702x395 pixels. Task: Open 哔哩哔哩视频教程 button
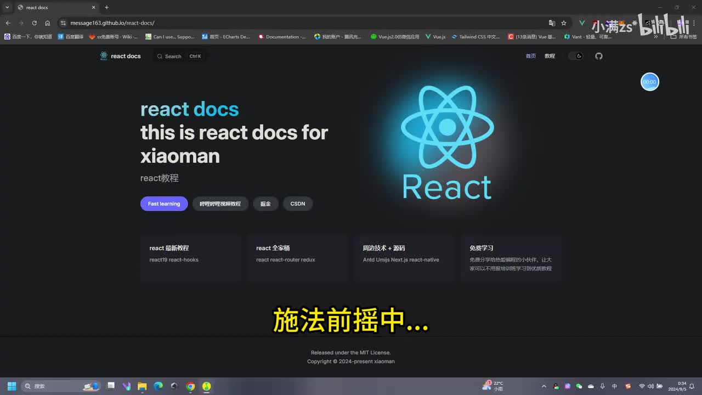(220, 204)
